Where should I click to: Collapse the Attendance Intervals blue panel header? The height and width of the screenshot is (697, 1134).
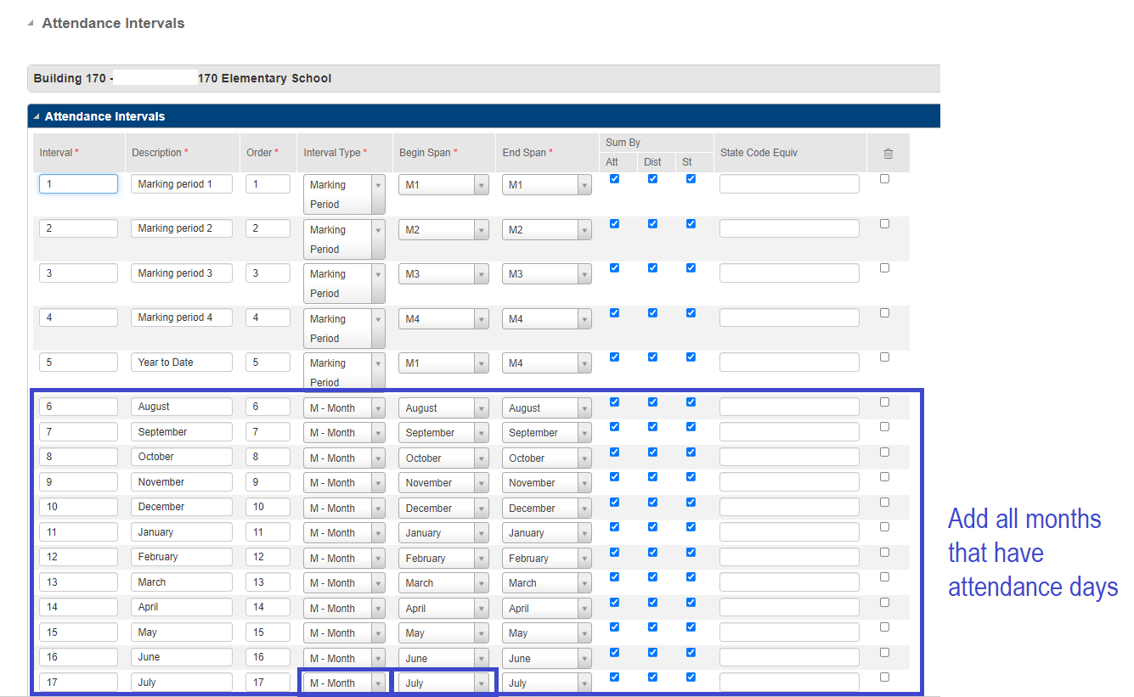37,116
